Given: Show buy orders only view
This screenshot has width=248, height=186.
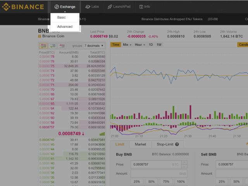Looking at the screenshot, I should tap(53, 46).
